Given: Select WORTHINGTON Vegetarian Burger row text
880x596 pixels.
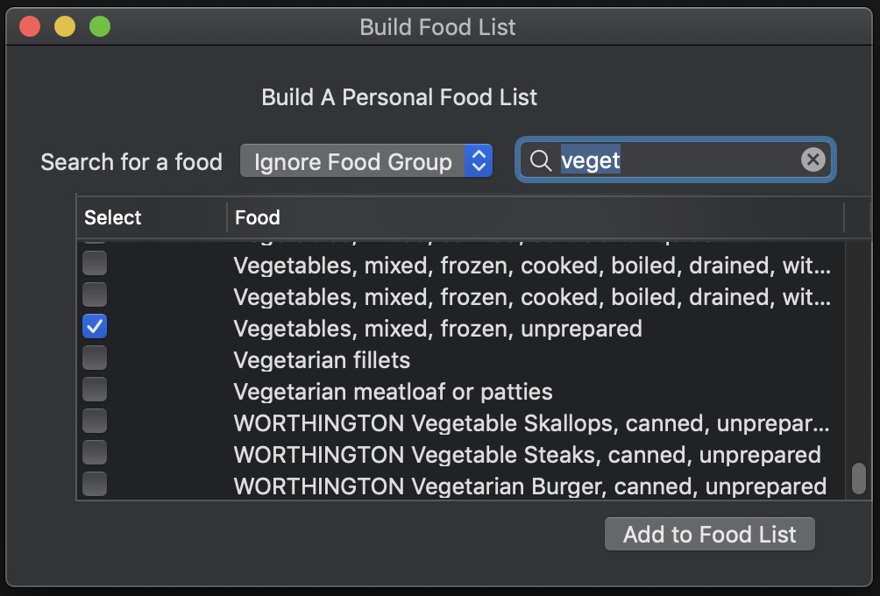Looking at the screenshot, I should [529, 486].
